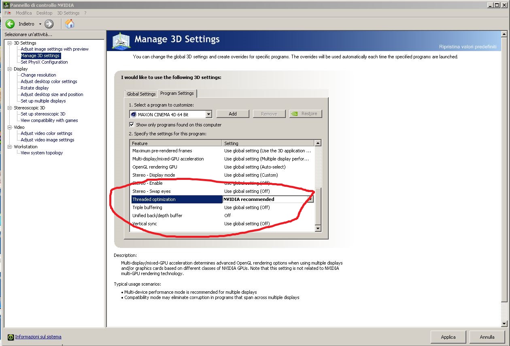Select the Vertical sync row
Screen dimensions: 510x346
point(222,224)
